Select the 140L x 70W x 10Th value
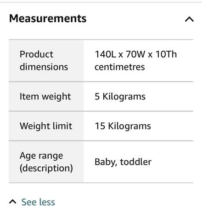The image size is (202, 215). tap(136, 54)
